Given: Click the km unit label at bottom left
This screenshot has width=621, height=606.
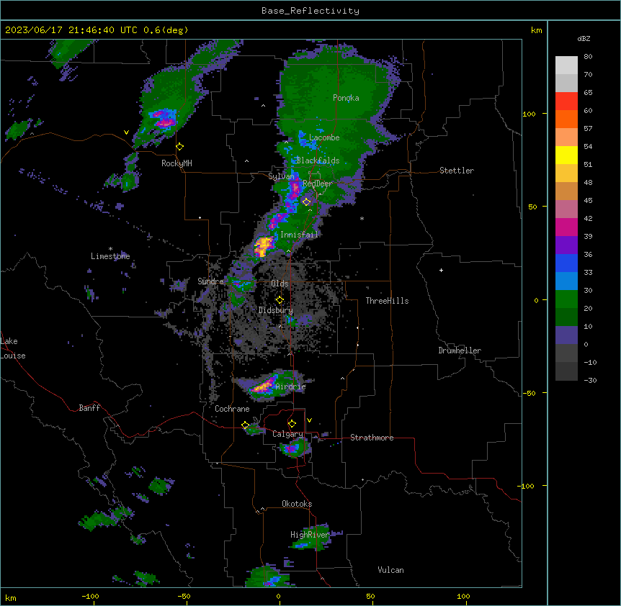Looking at the screenshot, I should tap(10, 598).
